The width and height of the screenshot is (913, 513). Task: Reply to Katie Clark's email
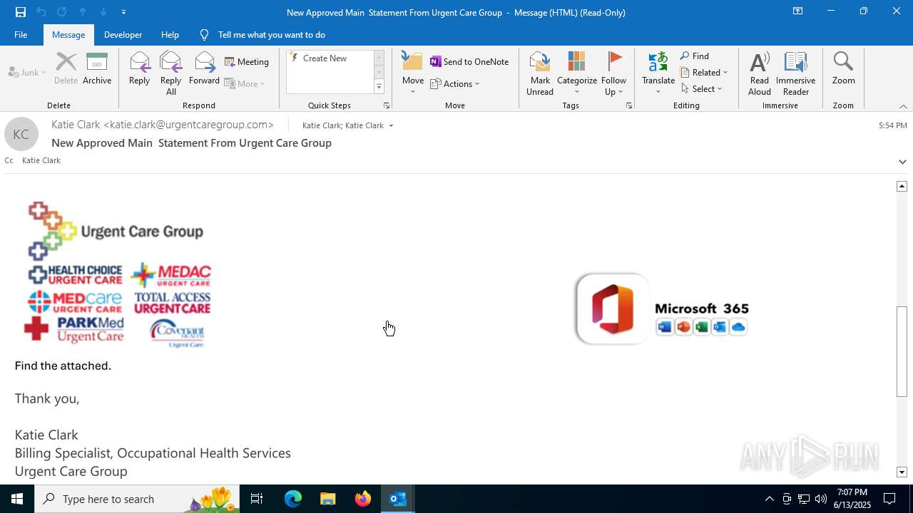[x=140, y=69]
